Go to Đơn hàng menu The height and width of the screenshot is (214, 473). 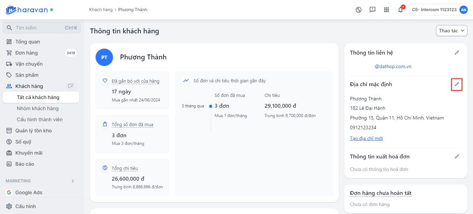point(27,53)
